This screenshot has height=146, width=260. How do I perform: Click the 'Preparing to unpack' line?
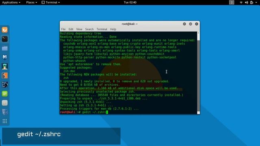tap(104, 99)
